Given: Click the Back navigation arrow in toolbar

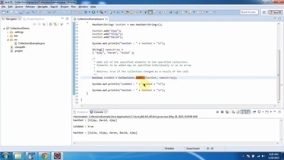Looking at the screenshot, I should click(203, 12).
